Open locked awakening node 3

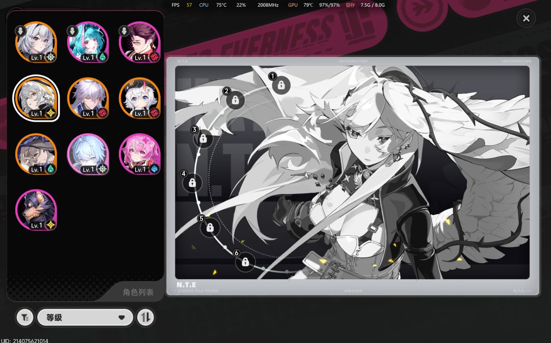pyautogui.click(x=203, y=139)
